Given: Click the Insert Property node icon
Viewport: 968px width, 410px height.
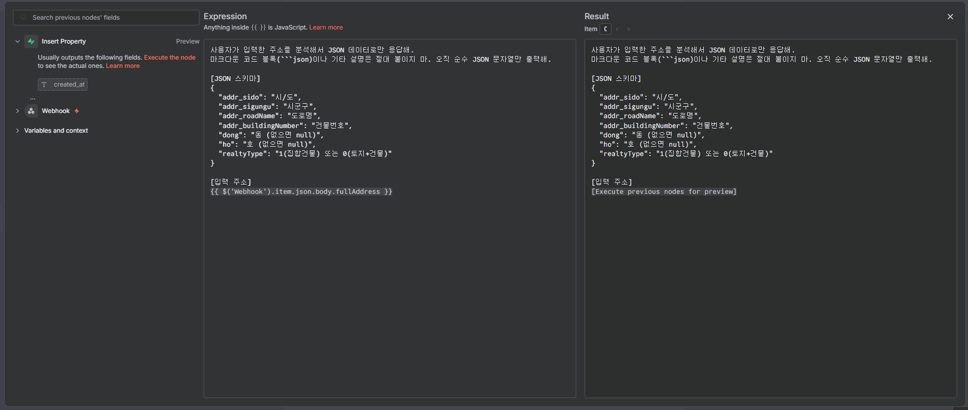Looking at the screenshot, I should 31,41.
